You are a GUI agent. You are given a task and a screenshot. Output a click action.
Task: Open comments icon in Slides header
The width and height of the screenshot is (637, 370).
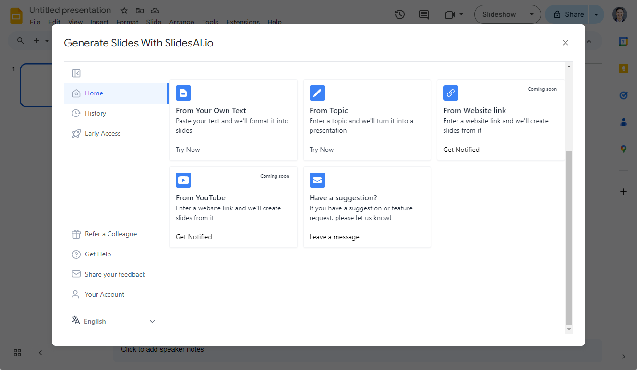pos(424,14)
